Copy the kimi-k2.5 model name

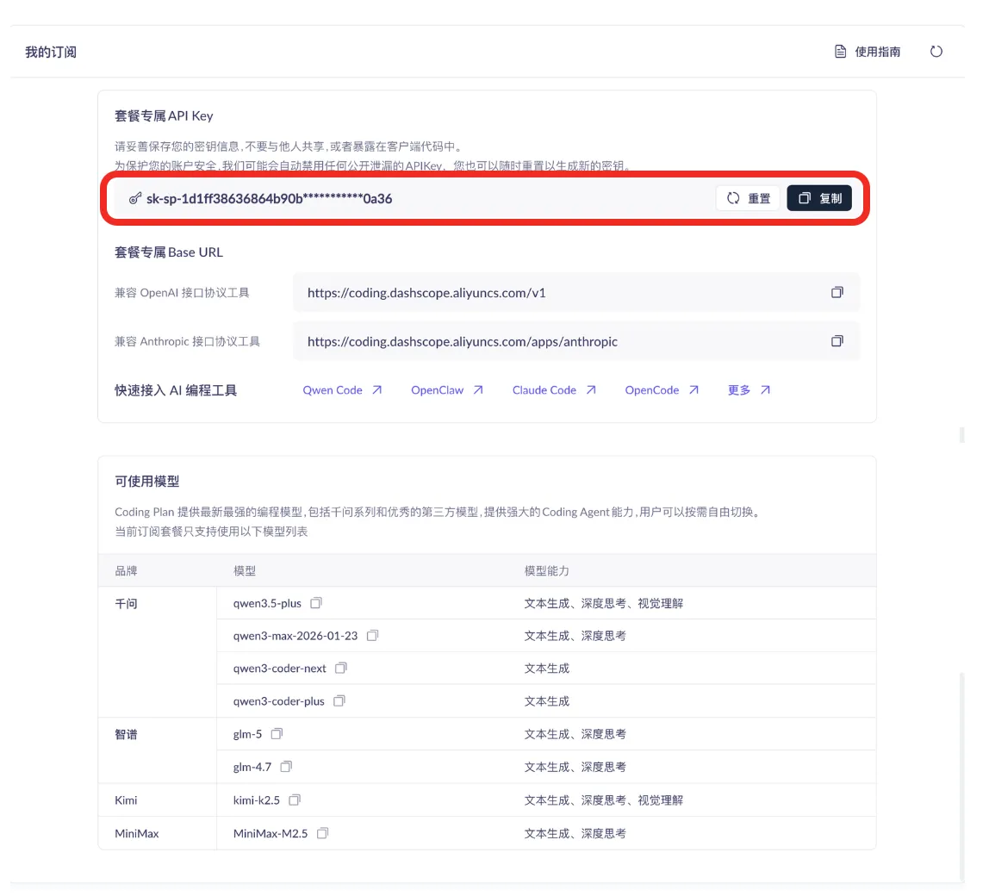pyautogui.click(x=295, y=800)
